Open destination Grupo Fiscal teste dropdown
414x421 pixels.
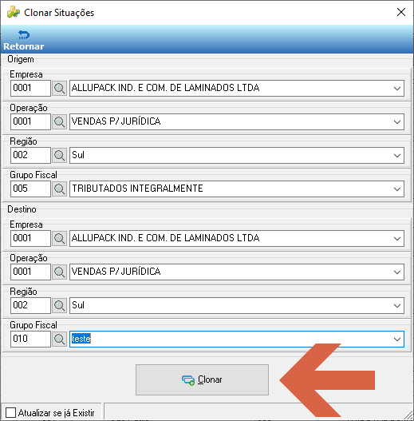pyautogui.click(x=397, y=339)
